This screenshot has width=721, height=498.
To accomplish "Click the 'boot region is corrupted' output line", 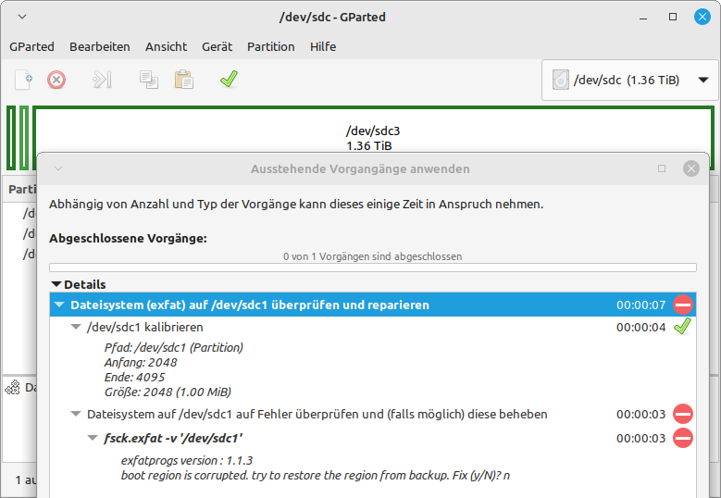I will coord(316,475).
